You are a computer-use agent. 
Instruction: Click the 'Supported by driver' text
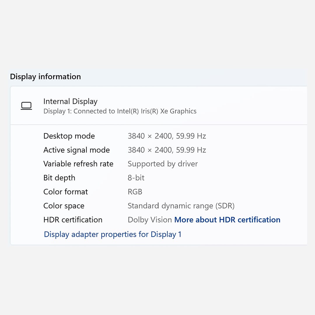pyautogui.click(x=162, y=164)
